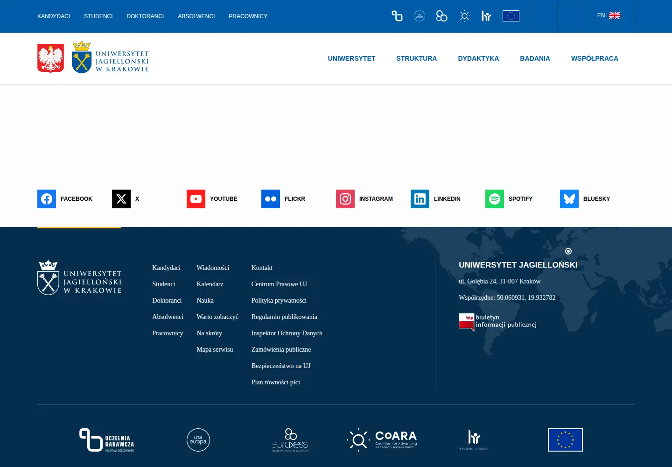672x467 pixels.
Task: Open the BADANIA main menu
Action: (x=535, y=58)
